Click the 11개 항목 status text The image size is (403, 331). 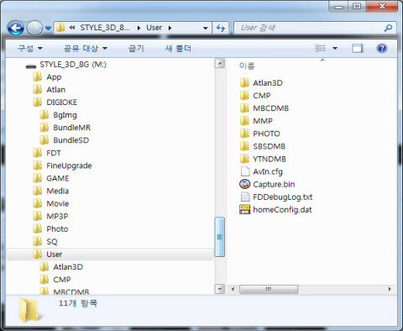point(78,303)
